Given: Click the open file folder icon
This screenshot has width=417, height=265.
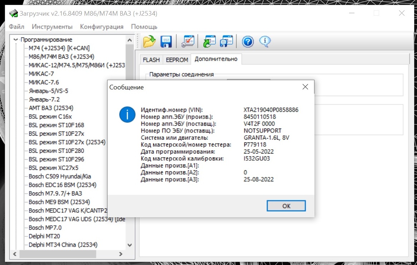Looking at the screenshot, I should tap(149, 42).
